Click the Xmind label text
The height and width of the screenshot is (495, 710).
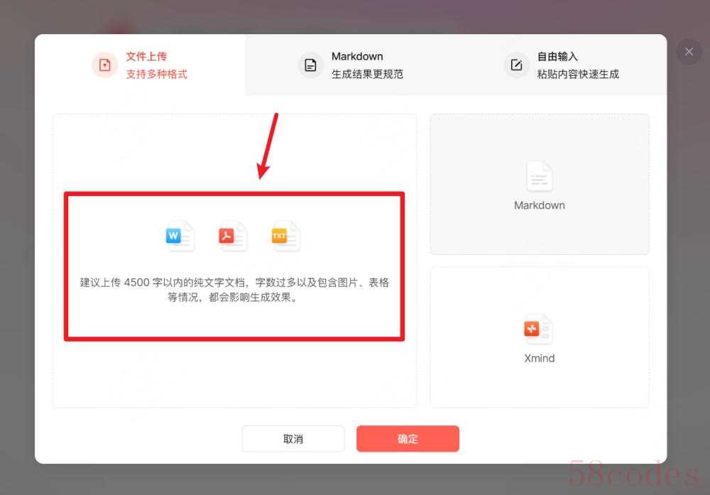coord(540,358)
